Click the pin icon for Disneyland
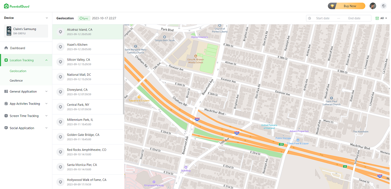This screenshot has width=391, height=189. pos(60,92)
